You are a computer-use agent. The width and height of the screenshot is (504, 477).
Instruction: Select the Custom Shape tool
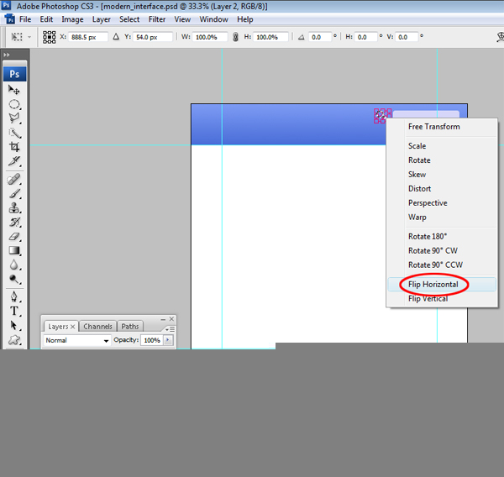(x=14, y=339)
